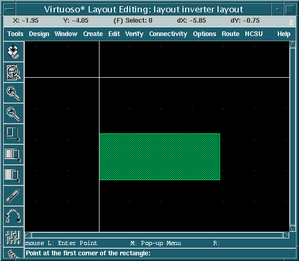Screen dimensions: 299x261
Task: Select the Zoom In magnifier tool
Action: 13,93
